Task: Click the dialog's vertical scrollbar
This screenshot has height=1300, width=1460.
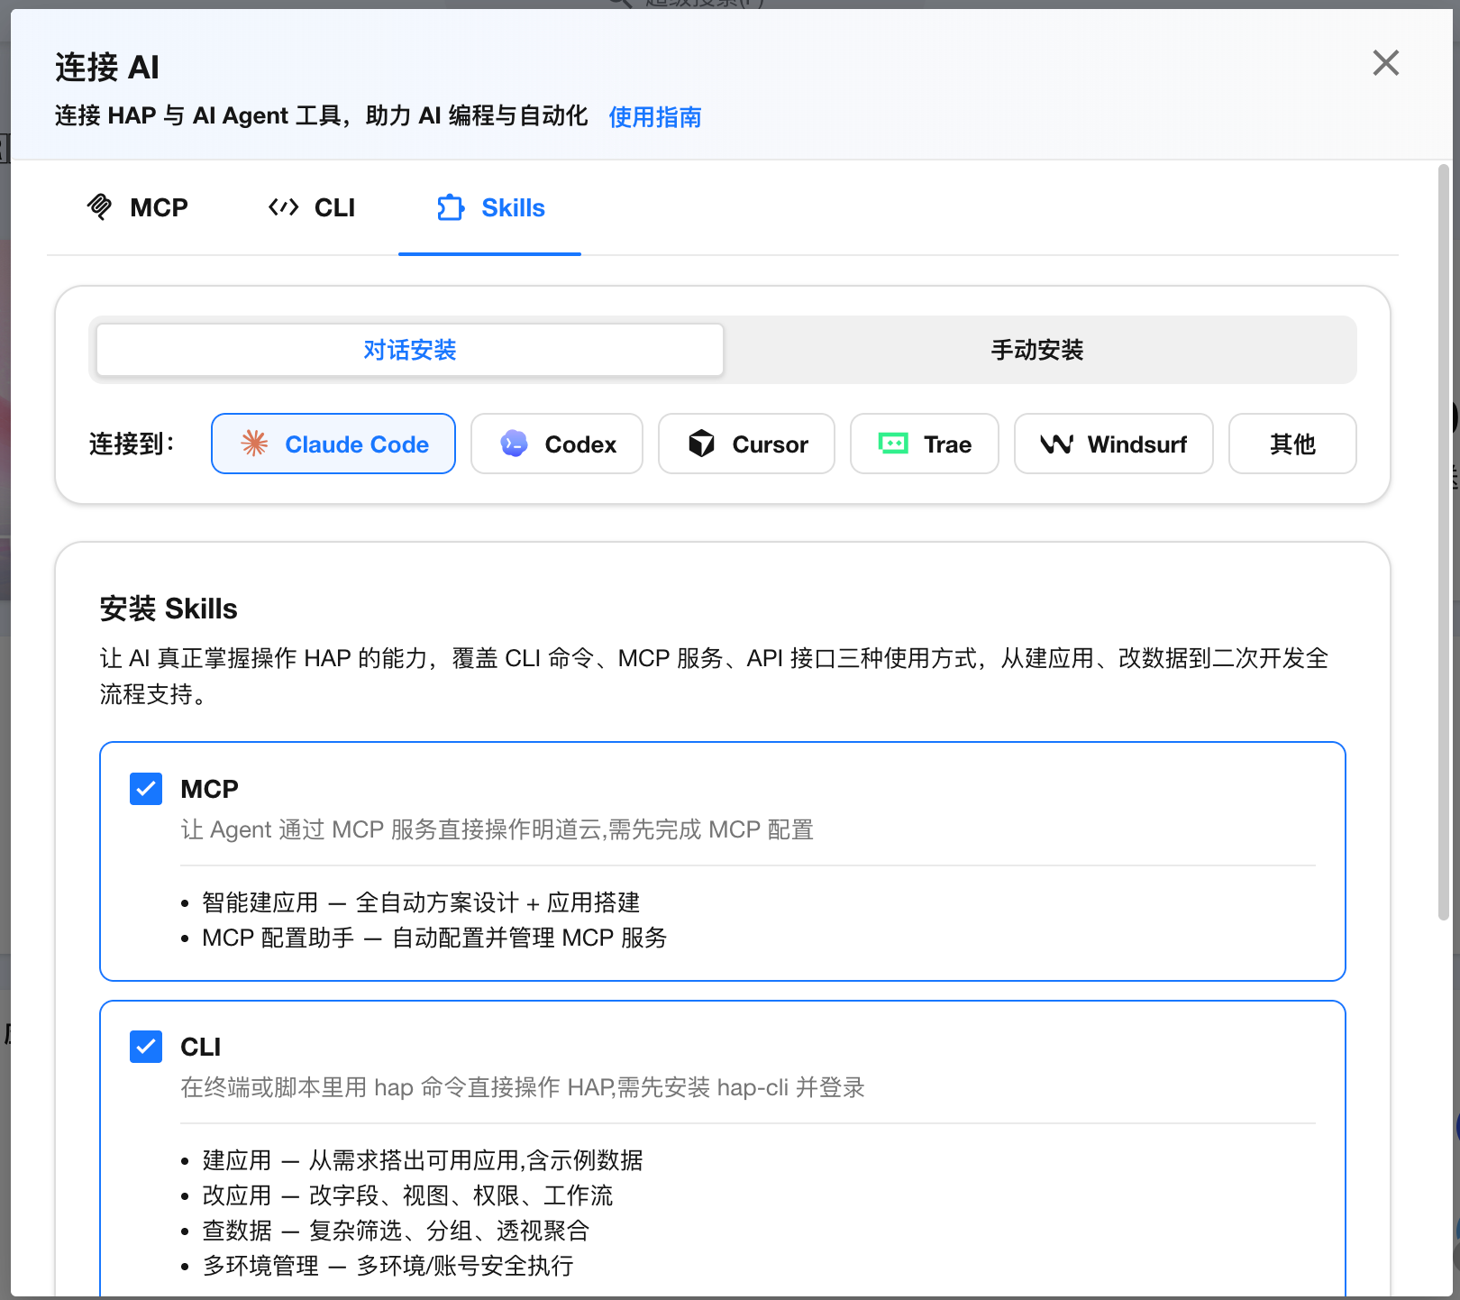Action: coord(1443,541)
